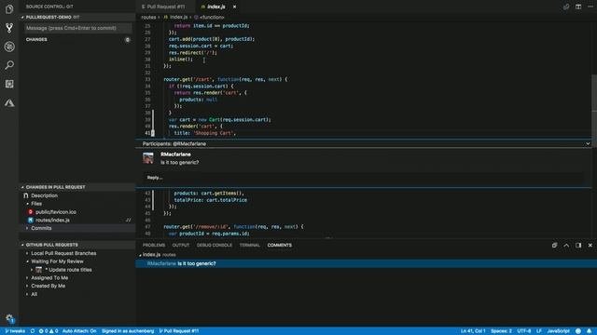The width and height of the screenshot is (597, 335).
Task: Expand the Update route titles pull request
Action: (32, 269)
